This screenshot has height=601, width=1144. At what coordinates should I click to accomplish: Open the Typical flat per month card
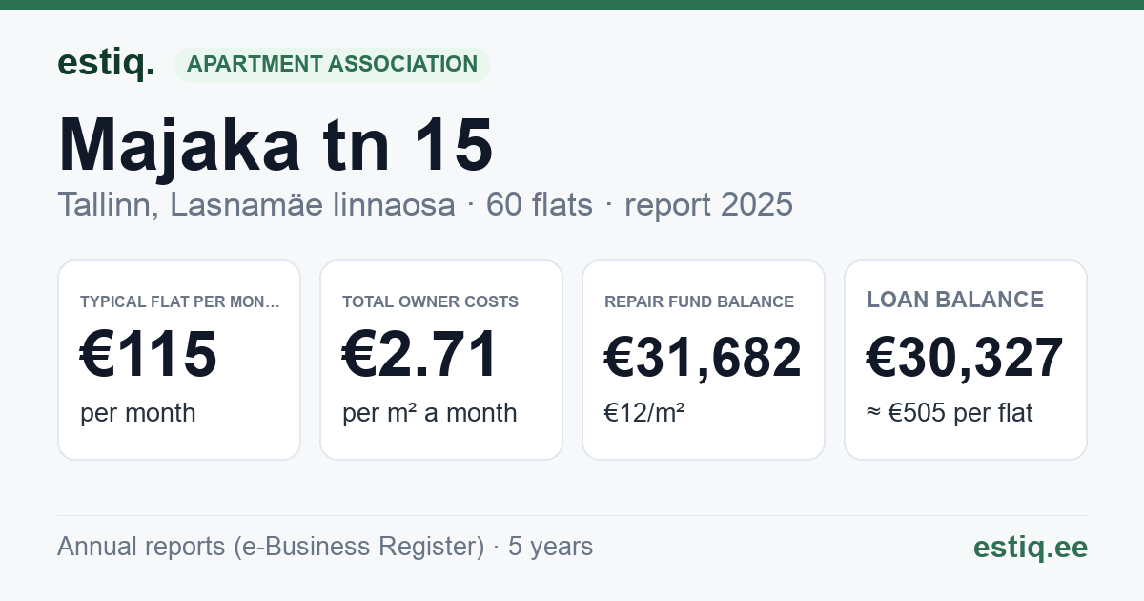tap(179, 360)
